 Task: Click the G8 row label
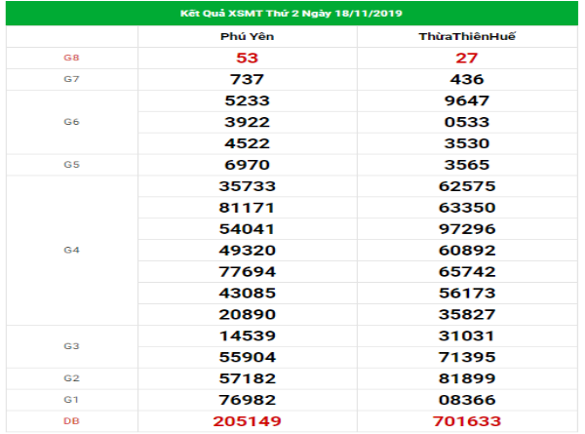point(71,59)
